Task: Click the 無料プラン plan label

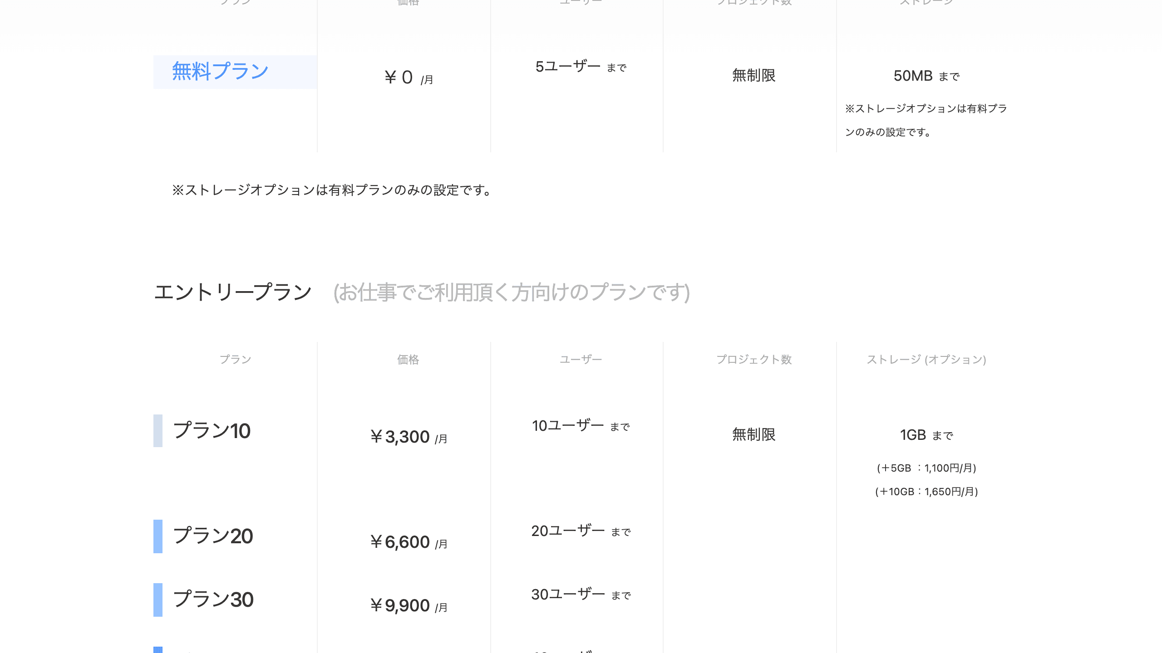Action: [x=221, y=72]
